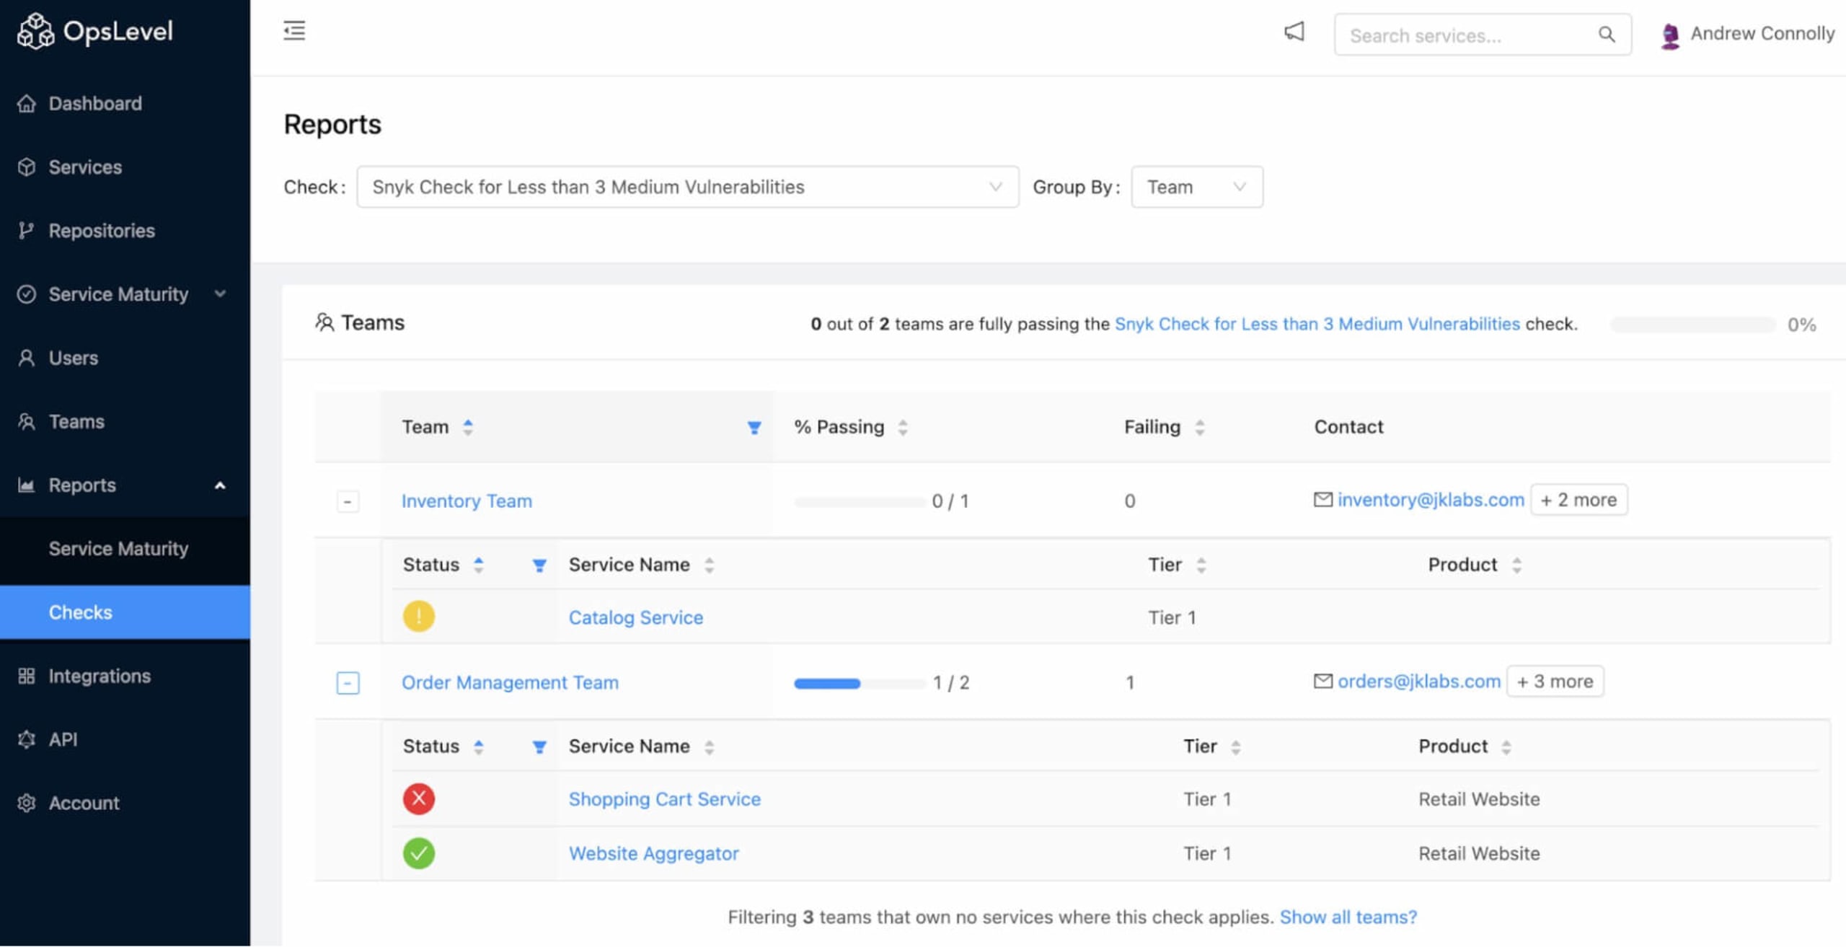1846x947 pixels.
Task: Open the Group By Team dropdown
Action: [x=1197, y=187]
